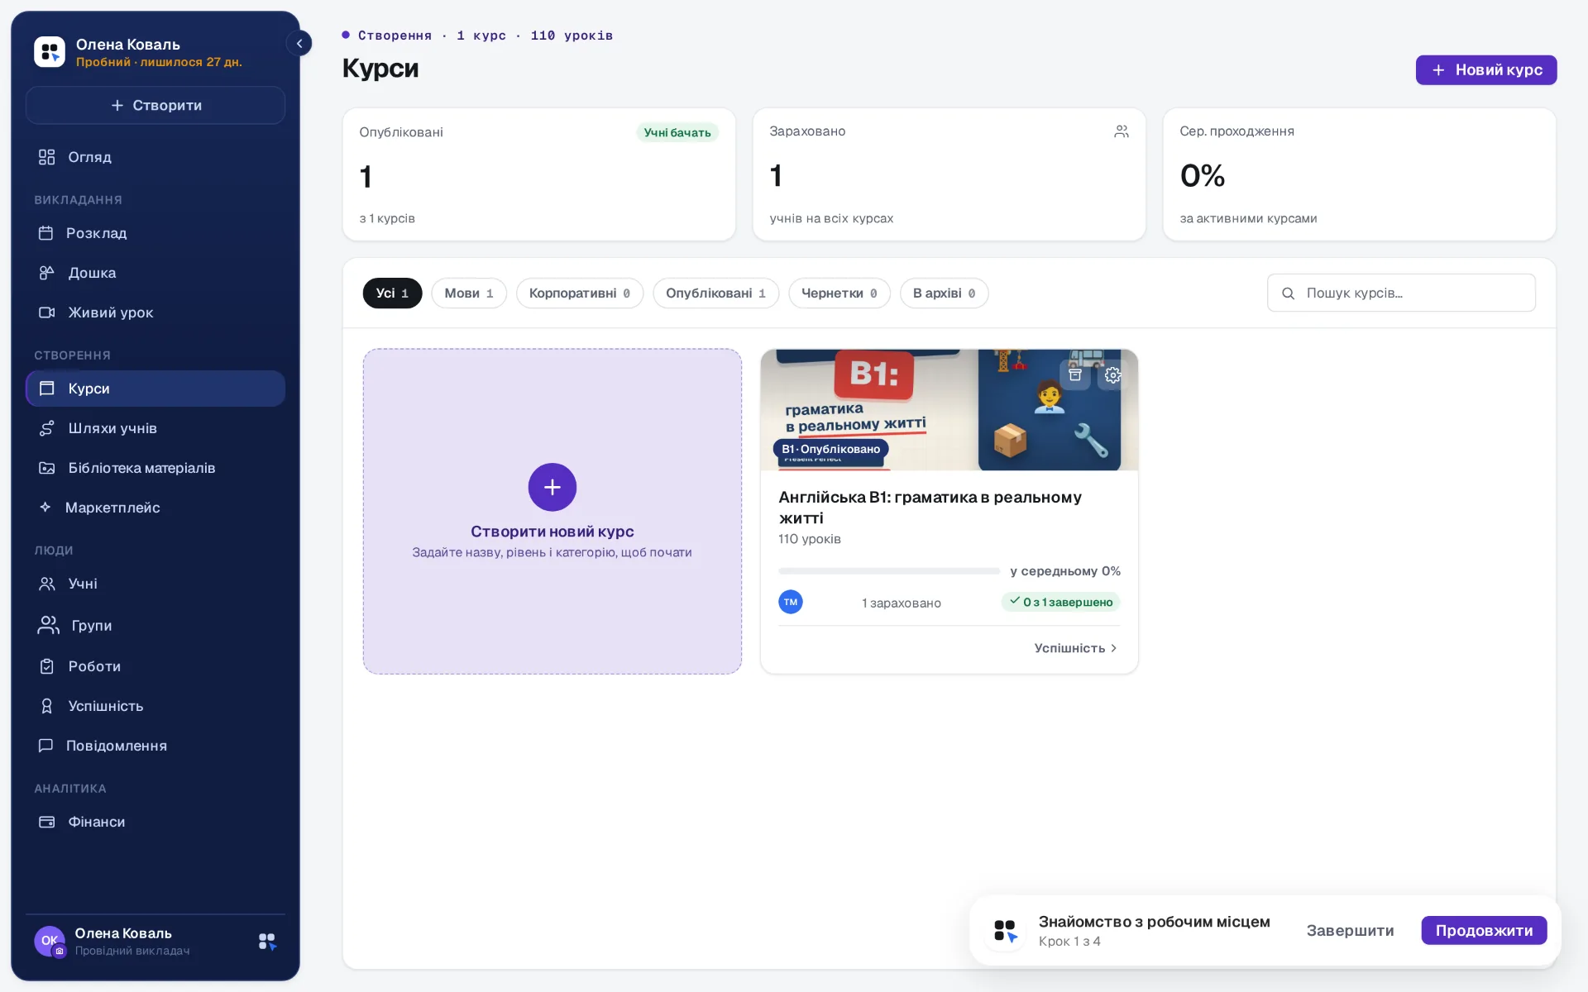Click the course title Англійська B1
1588x992 pixels.
930,508
